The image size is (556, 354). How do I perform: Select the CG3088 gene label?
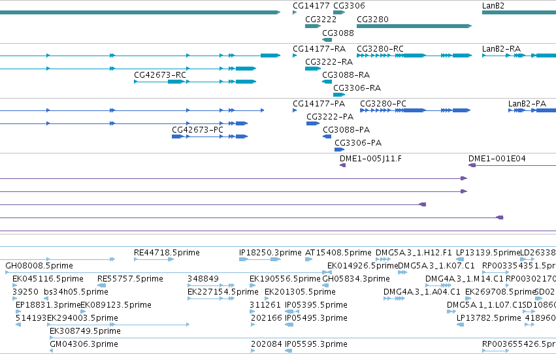coord(338,33)
